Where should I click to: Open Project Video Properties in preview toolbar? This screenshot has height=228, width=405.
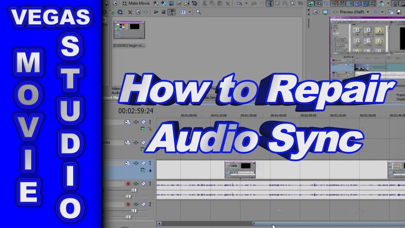click(315, 12)
